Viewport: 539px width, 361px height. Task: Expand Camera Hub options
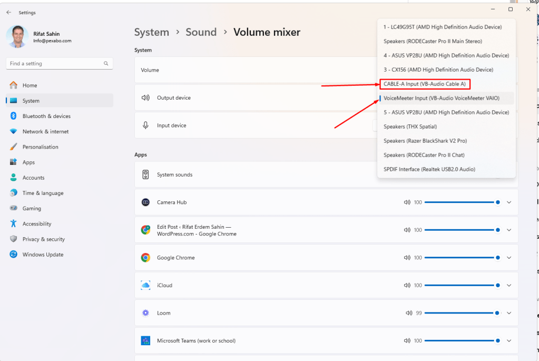pos(509,202)
